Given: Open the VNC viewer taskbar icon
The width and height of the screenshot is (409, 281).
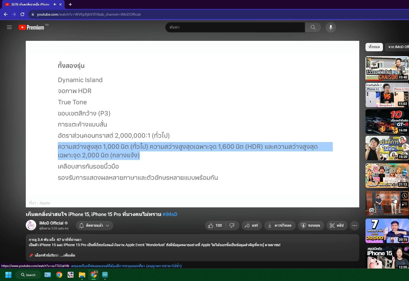Looking at the screenshot, I should click(x=70, y=275).
